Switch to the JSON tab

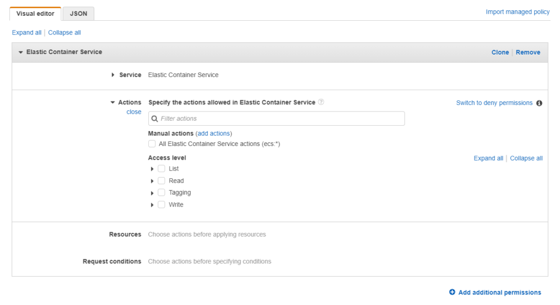point(78,14)
